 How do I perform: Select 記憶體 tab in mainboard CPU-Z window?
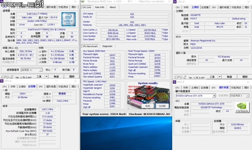[205, 7]
